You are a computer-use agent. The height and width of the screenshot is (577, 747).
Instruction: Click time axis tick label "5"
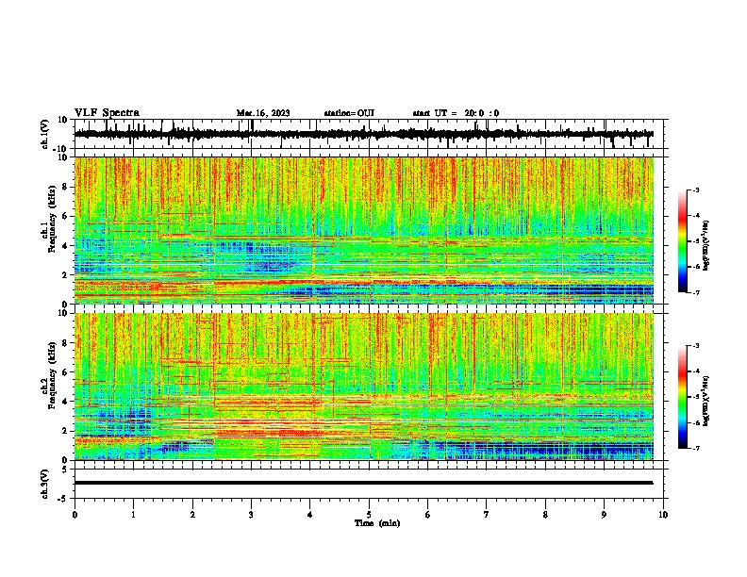[369, 515]
